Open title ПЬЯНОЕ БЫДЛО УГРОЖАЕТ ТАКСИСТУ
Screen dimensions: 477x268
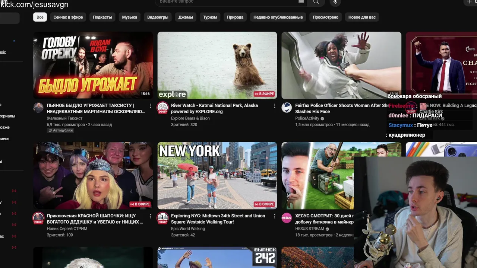tap(96, 108)
